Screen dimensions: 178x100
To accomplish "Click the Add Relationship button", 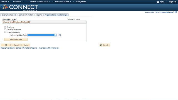I will coord(16,39).
